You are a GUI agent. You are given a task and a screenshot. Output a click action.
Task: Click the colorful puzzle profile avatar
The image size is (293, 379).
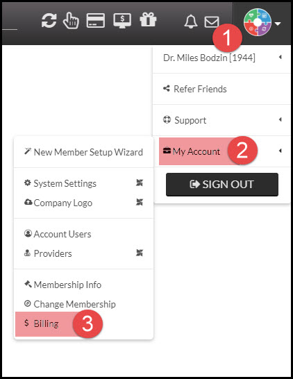(x=258, y=22)
